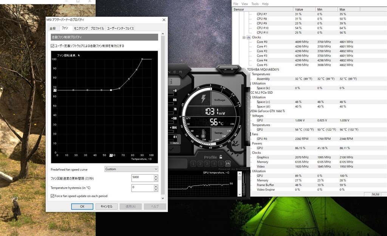Open the モニタリング tab

(x=81, y=28)
